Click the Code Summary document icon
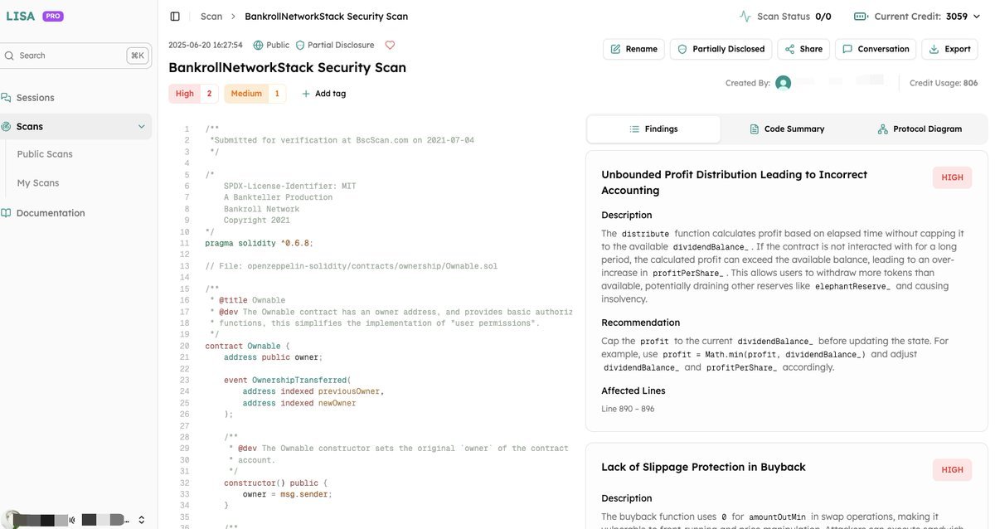This screenshot has height=529, width=995. (755, 129)
